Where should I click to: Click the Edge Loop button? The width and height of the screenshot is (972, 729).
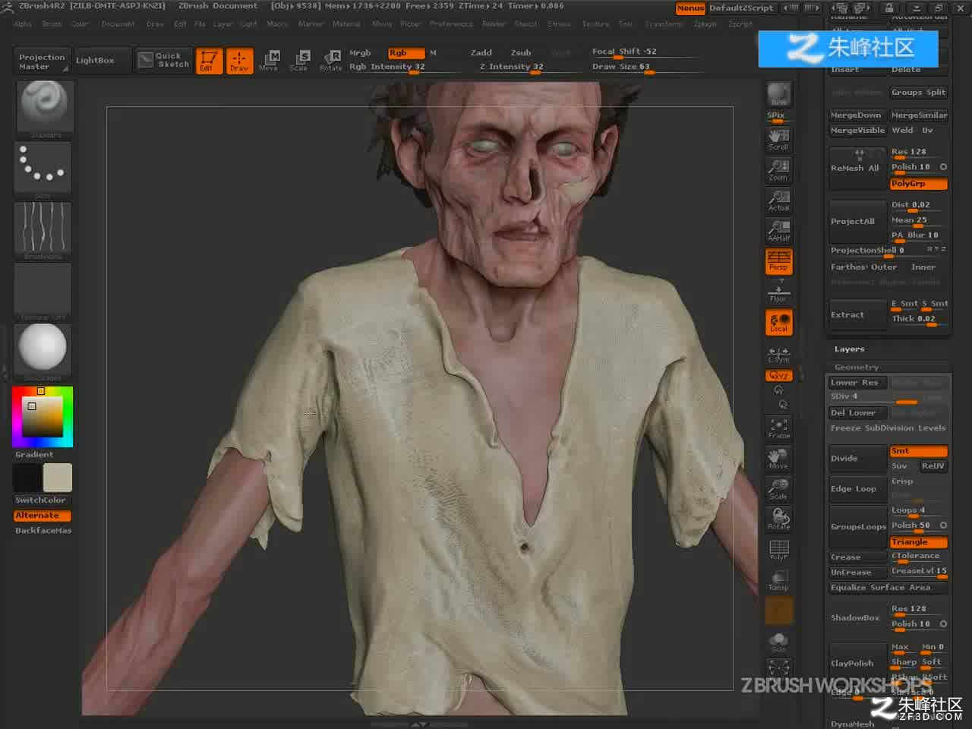click(857, 489)
